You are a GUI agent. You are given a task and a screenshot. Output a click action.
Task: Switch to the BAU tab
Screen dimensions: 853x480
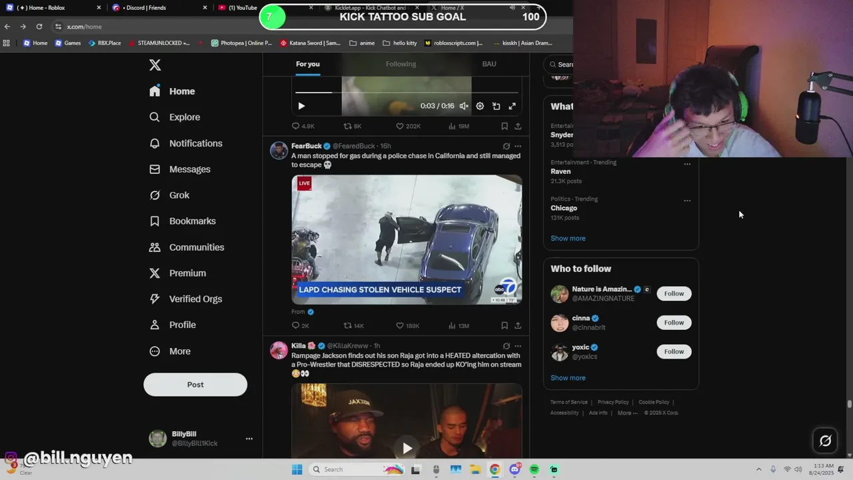coord(489,64)
